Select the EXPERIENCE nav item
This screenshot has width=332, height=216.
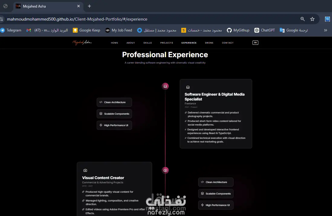[x=189, y=43]
